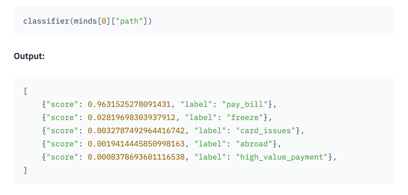Click the classifier function name in code
The width and height of the screenshot is (408, 195).
click(46, 21)
